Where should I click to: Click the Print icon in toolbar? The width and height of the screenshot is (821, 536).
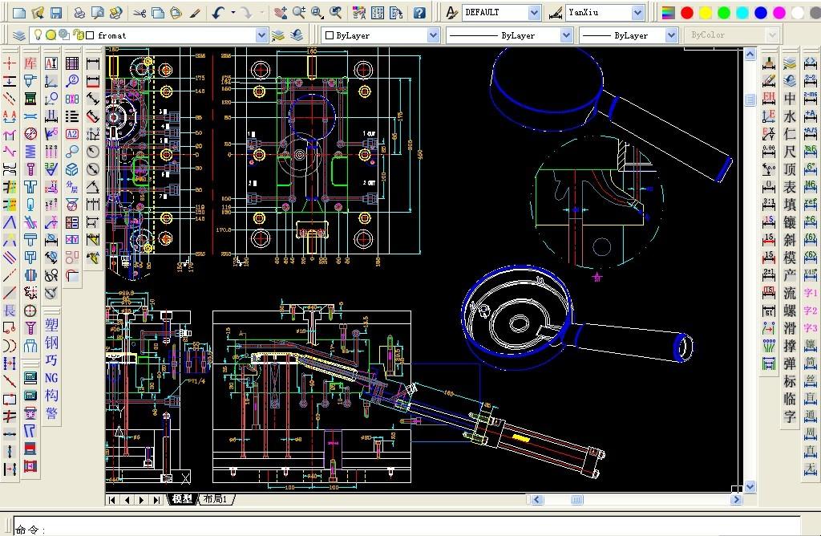[x=79, y=13]
